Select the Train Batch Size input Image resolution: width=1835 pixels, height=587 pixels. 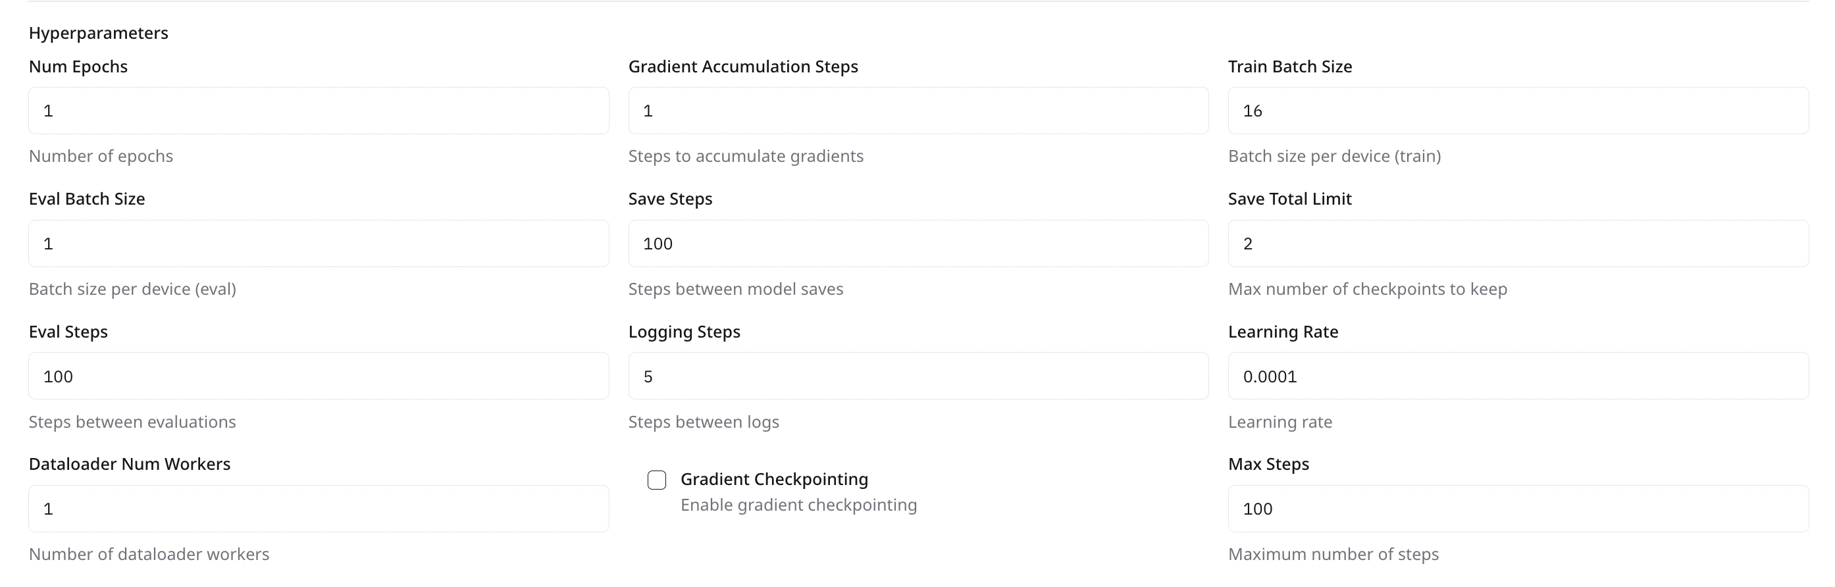tap(1518, 111)
